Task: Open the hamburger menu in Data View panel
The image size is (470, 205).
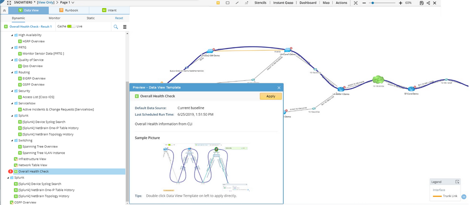Action: tap(125, 27)
